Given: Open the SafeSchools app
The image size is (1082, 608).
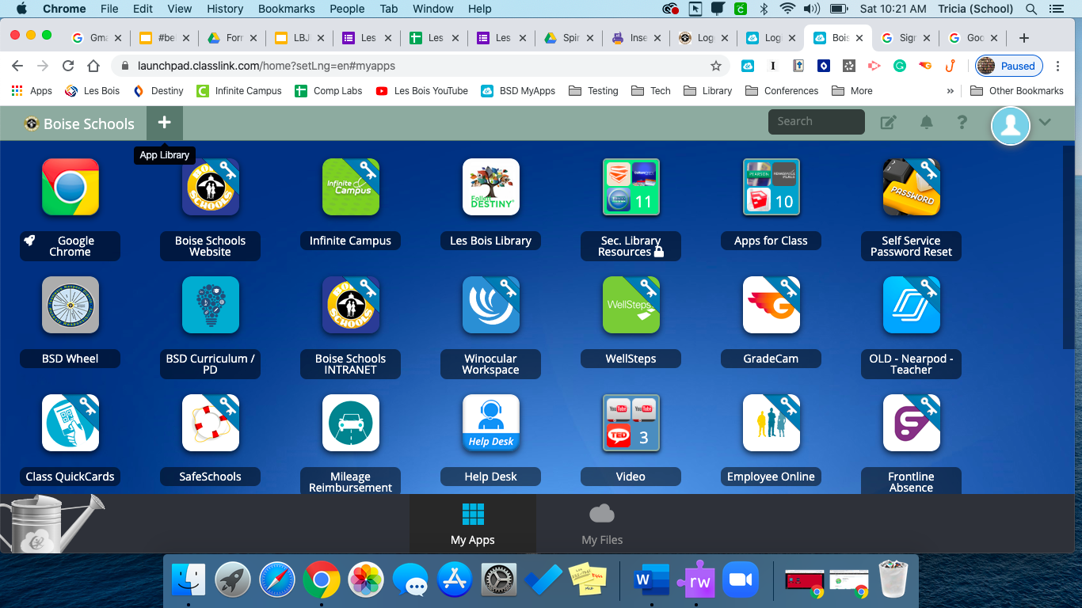Looking at the screenshot, I should (211, 423).
